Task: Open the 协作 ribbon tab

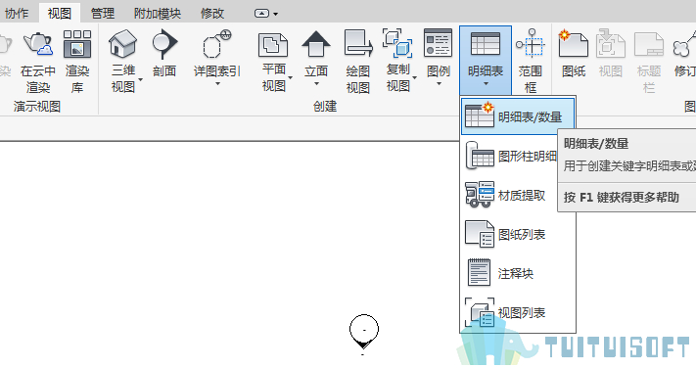Action: pos(17,14)
